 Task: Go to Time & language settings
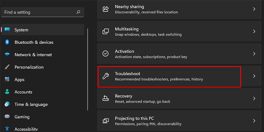pos(31,105)
